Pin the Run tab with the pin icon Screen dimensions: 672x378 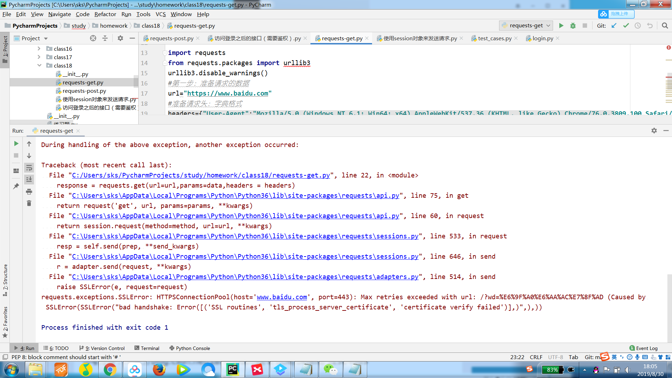tap(16, 186)
